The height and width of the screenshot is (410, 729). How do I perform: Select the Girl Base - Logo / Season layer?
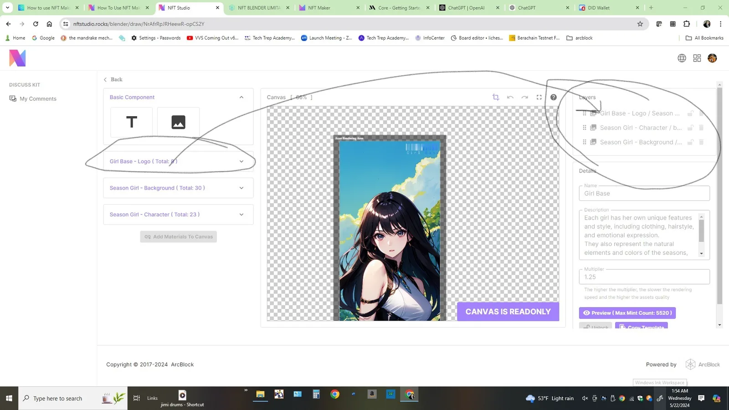coord(640,113)
